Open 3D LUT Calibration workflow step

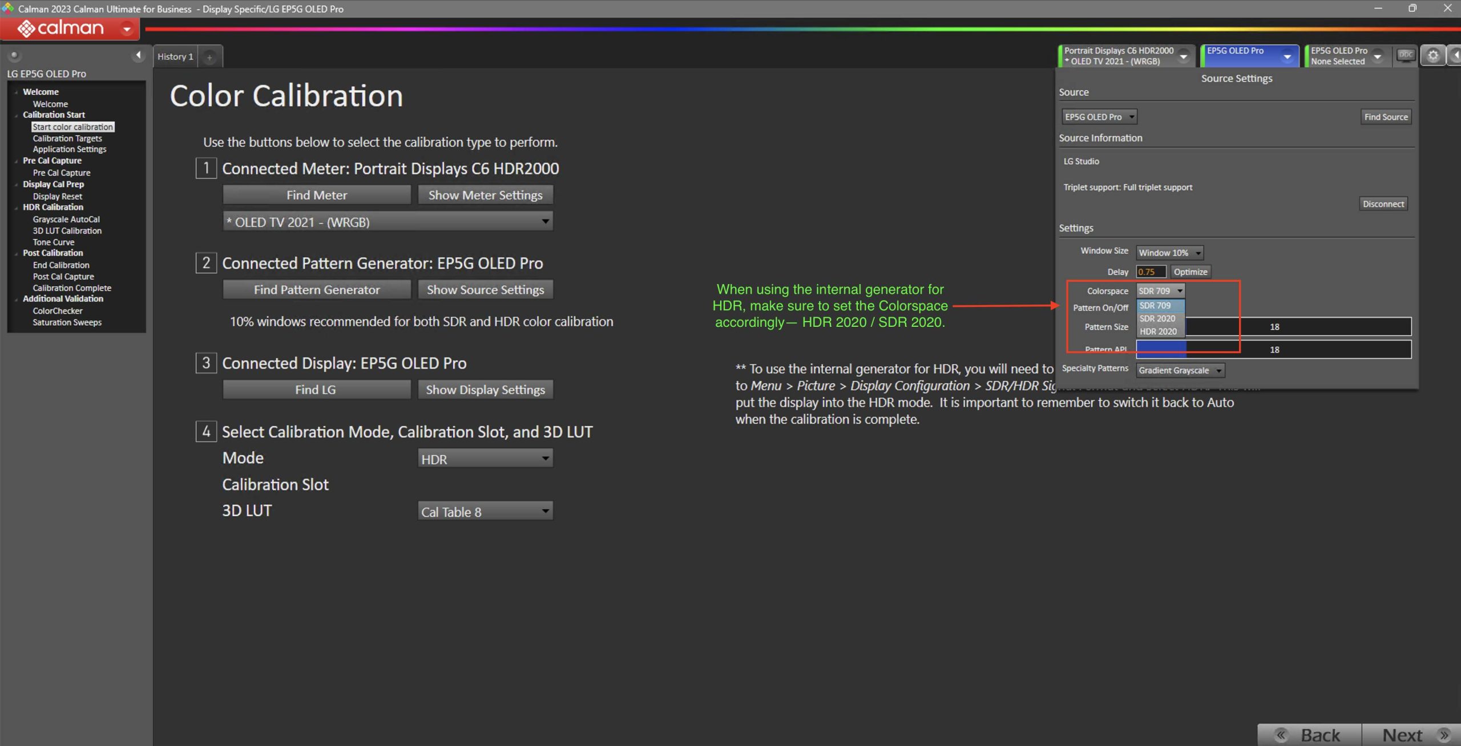67,231
